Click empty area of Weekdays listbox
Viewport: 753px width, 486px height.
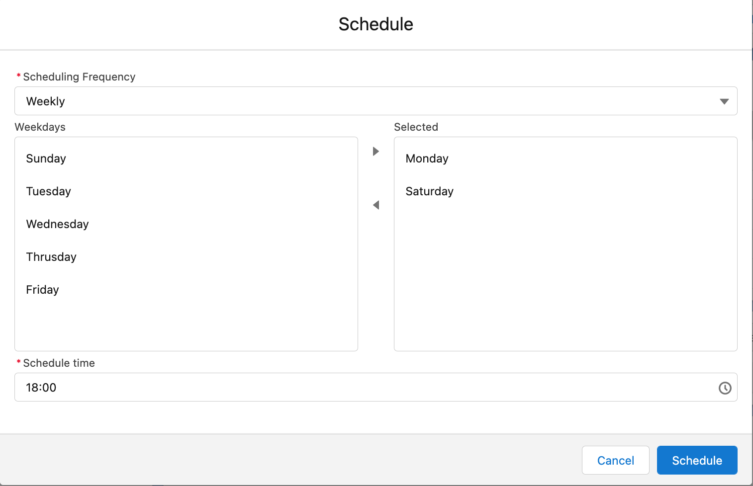click(x=186, y=323)
